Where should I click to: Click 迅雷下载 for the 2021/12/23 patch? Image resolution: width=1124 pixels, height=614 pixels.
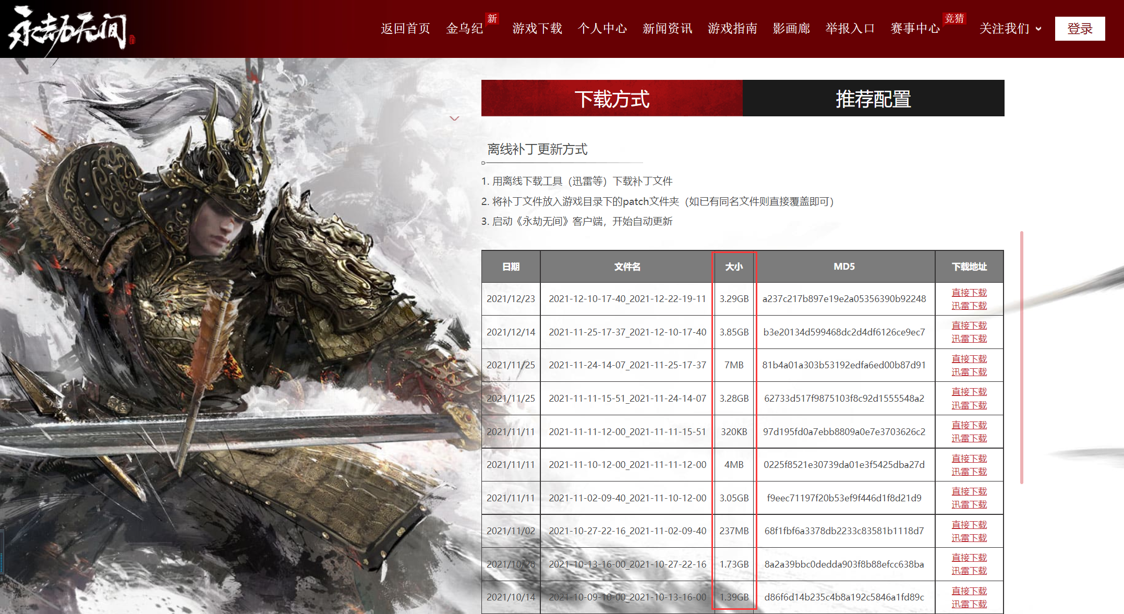(969, 306)
